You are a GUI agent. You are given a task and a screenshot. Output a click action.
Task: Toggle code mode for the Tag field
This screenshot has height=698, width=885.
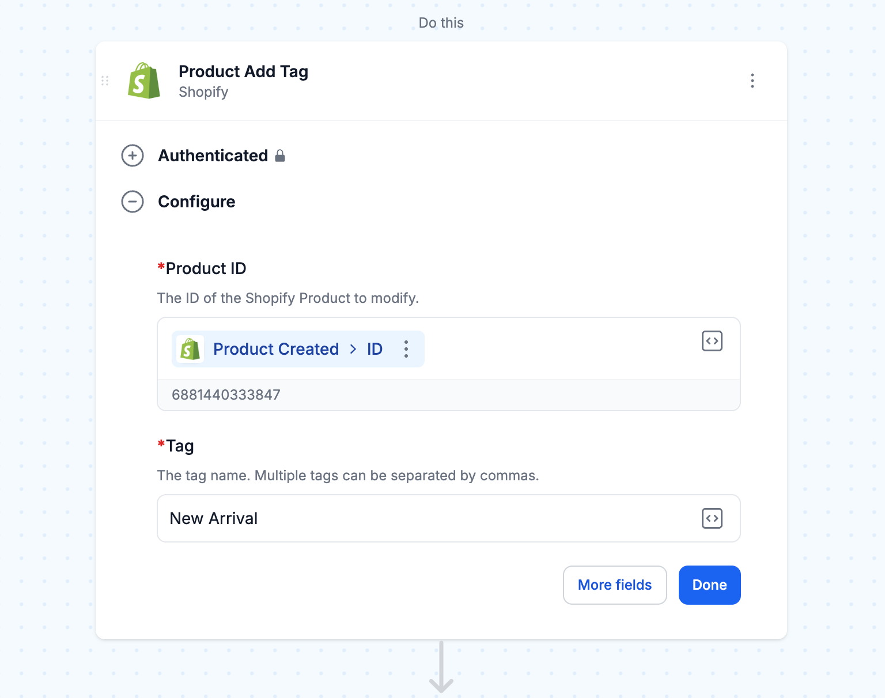point(712,518)
